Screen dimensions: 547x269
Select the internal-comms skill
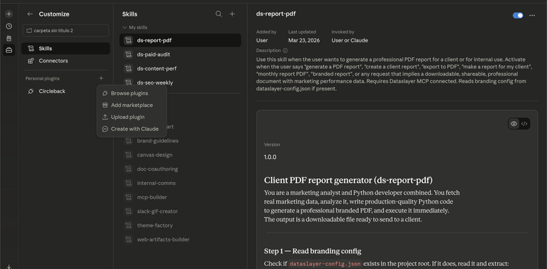(180, 183)
